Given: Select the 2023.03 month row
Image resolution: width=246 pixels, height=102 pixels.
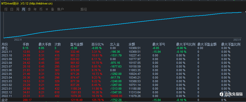Looking at the screenshot, I should pyautogui.click(x=123, y=81).
